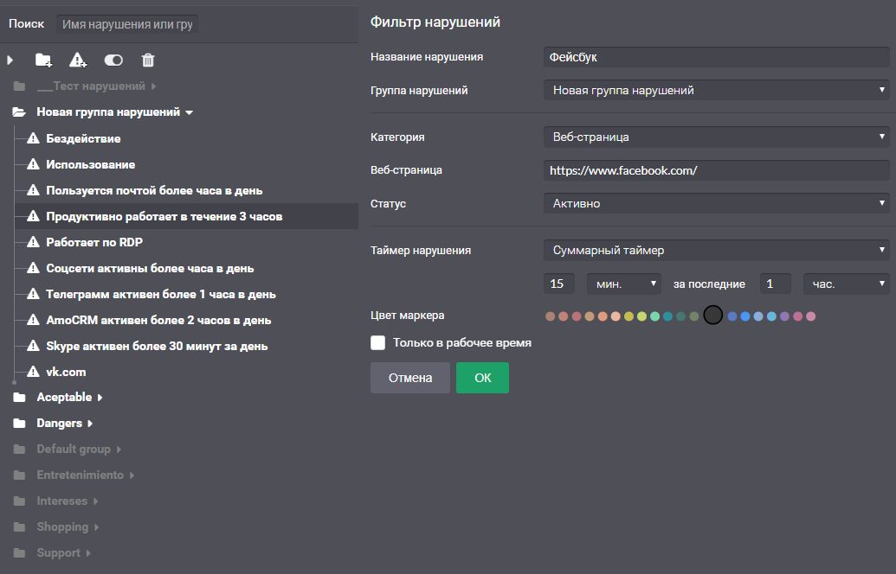896x574 pixels.
Task: Click folder icon of __Тест нарушений
Action: tap(19, 86)
